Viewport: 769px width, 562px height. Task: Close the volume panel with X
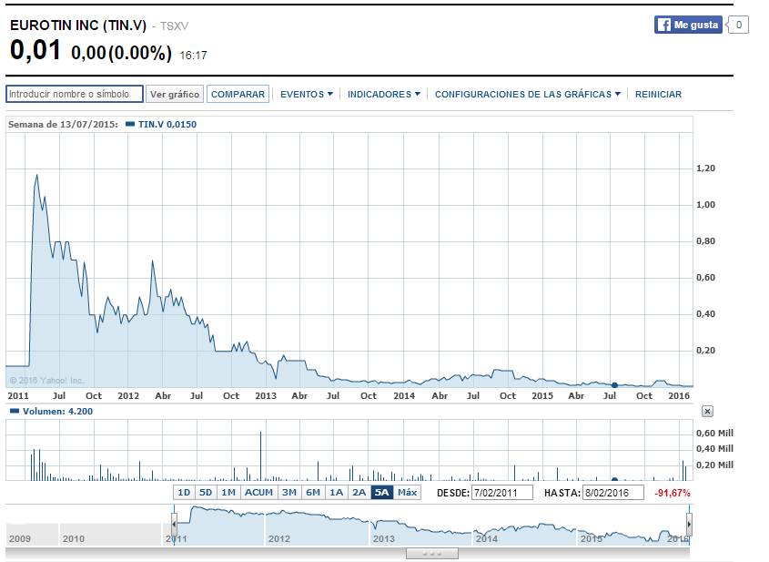pos(707,412)
